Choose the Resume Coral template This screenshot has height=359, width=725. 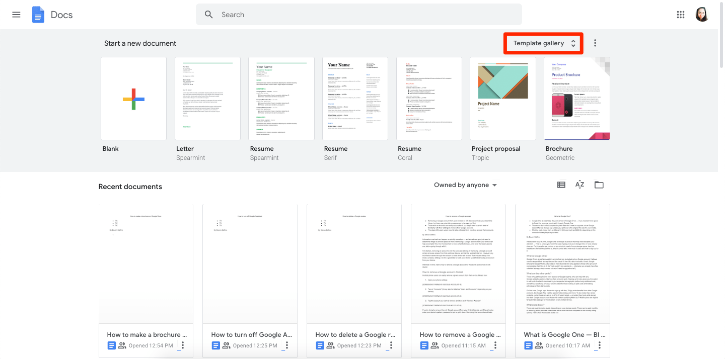(429, 99)
